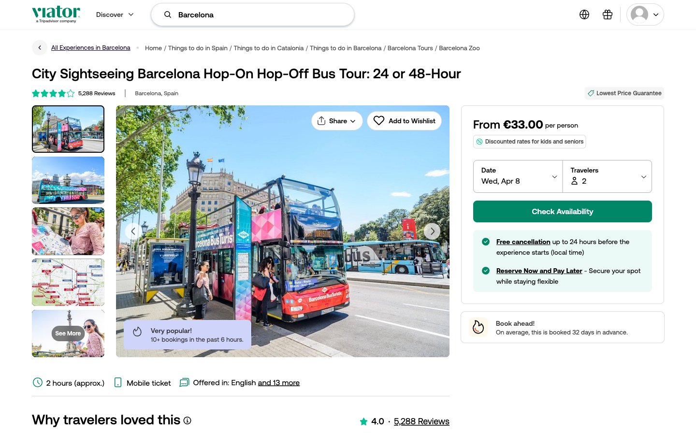Open the Free cancellation policy link
Screen dimensions: 696x435
[523, 242]
